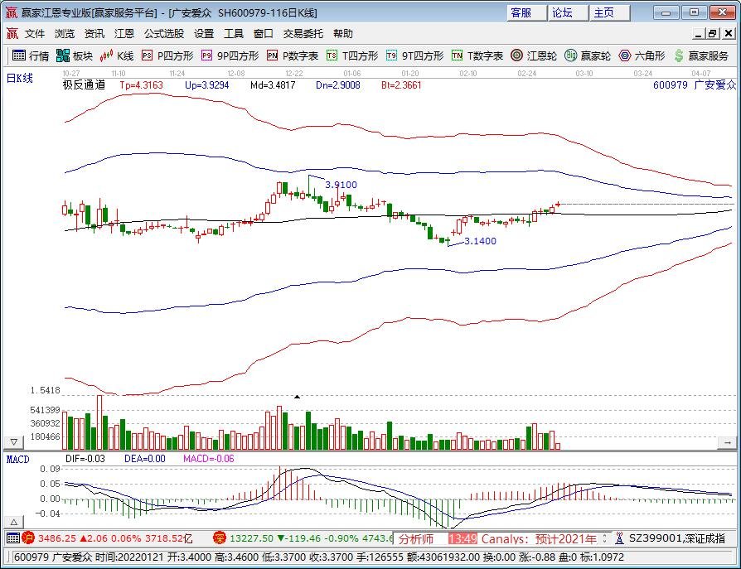Click the Md=3.4817 value
741x569 pixels.
[273, 85]
